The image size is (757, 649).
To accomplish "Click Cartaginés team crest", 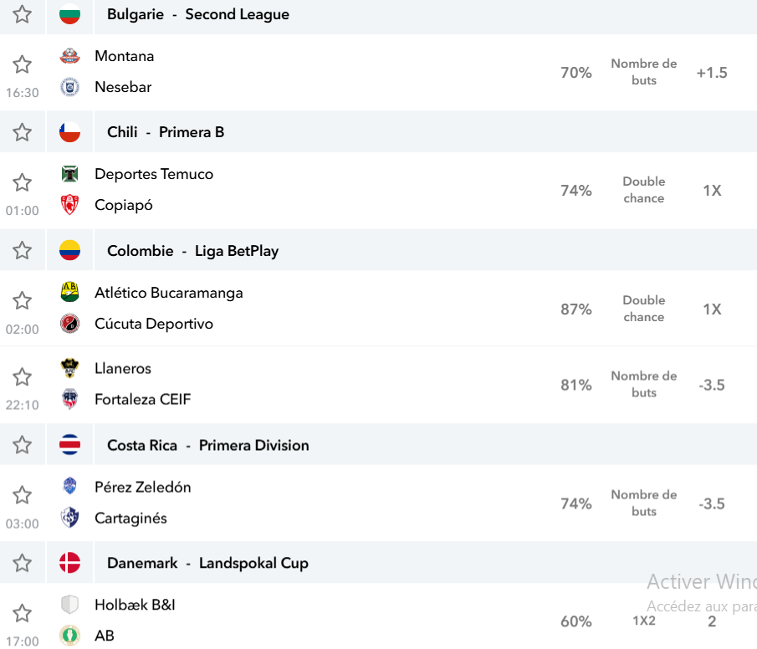I will [69, 517].
